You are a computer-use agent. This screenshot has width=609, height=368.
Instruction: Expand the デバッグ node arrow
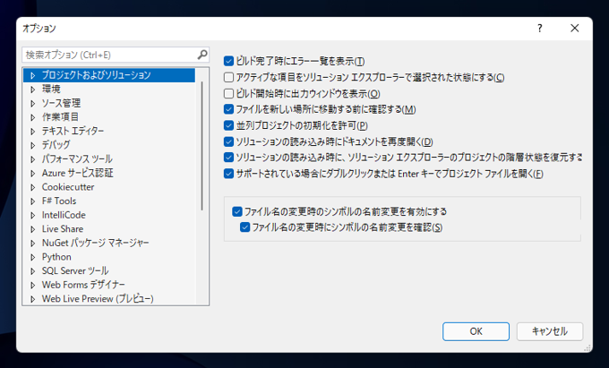click(x=32, y=145)
